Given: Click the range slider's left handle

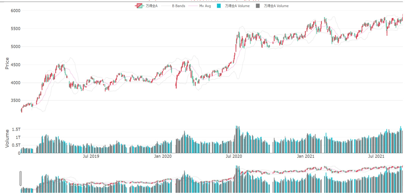Looking at the screenshot, I should (21, 178).
